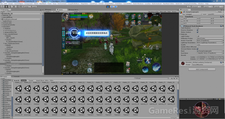Image resolution: width=225 pixels, height=119 pixels.
Task: Select the maincity_15 scene asset
Action: point(19,110)
